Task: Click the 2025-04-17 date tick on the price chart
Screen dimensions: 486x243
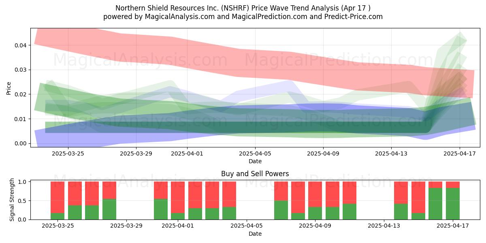Action: click(x=459, y=153)
